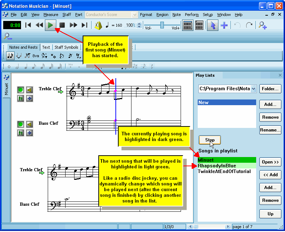Image resolution: width=285 pixels, height=232 pixels.
Task: Select the 8va octave marking tool
Action: pos(35,56)
